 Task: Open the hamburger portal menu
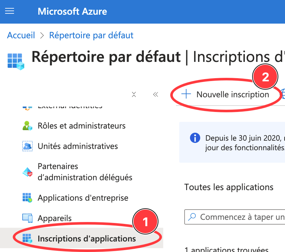pyautogui.click(x=10, y=11)
